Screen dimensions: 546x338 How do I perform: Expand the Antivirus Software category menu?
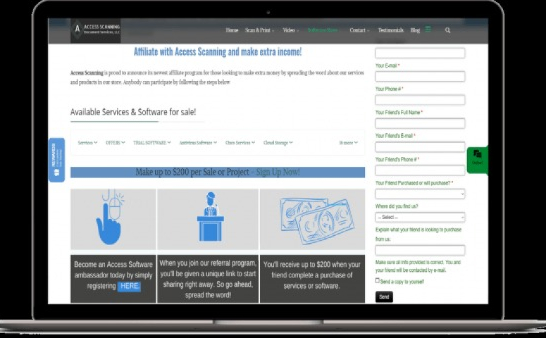point(198,143)
